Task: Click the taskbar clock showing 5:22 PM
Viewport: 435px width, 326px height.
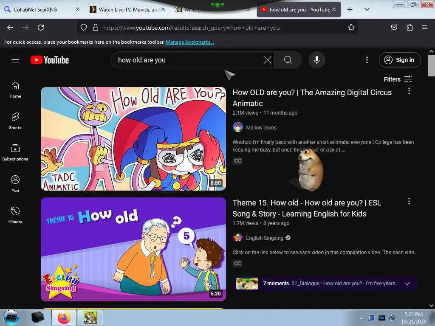Action: [x=413, y=318]
